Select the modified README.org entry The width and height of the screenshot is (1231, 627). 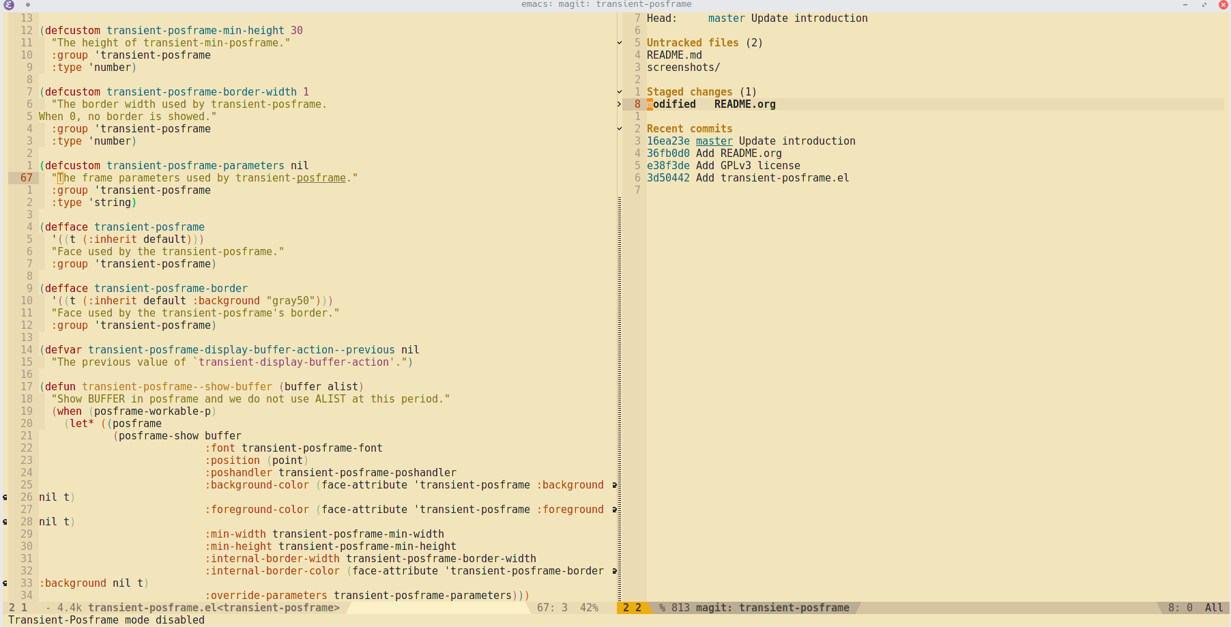tap(711, 104)
